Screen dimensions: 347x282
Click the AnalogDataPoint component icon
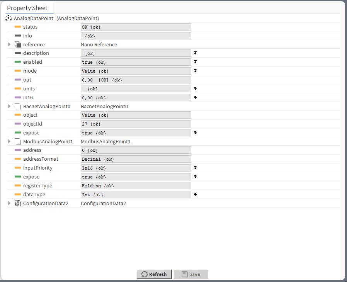tap(9, 18)
